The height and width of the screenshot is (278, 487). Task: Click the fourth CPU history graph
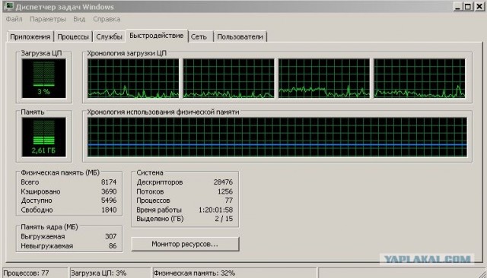[419, 78]
